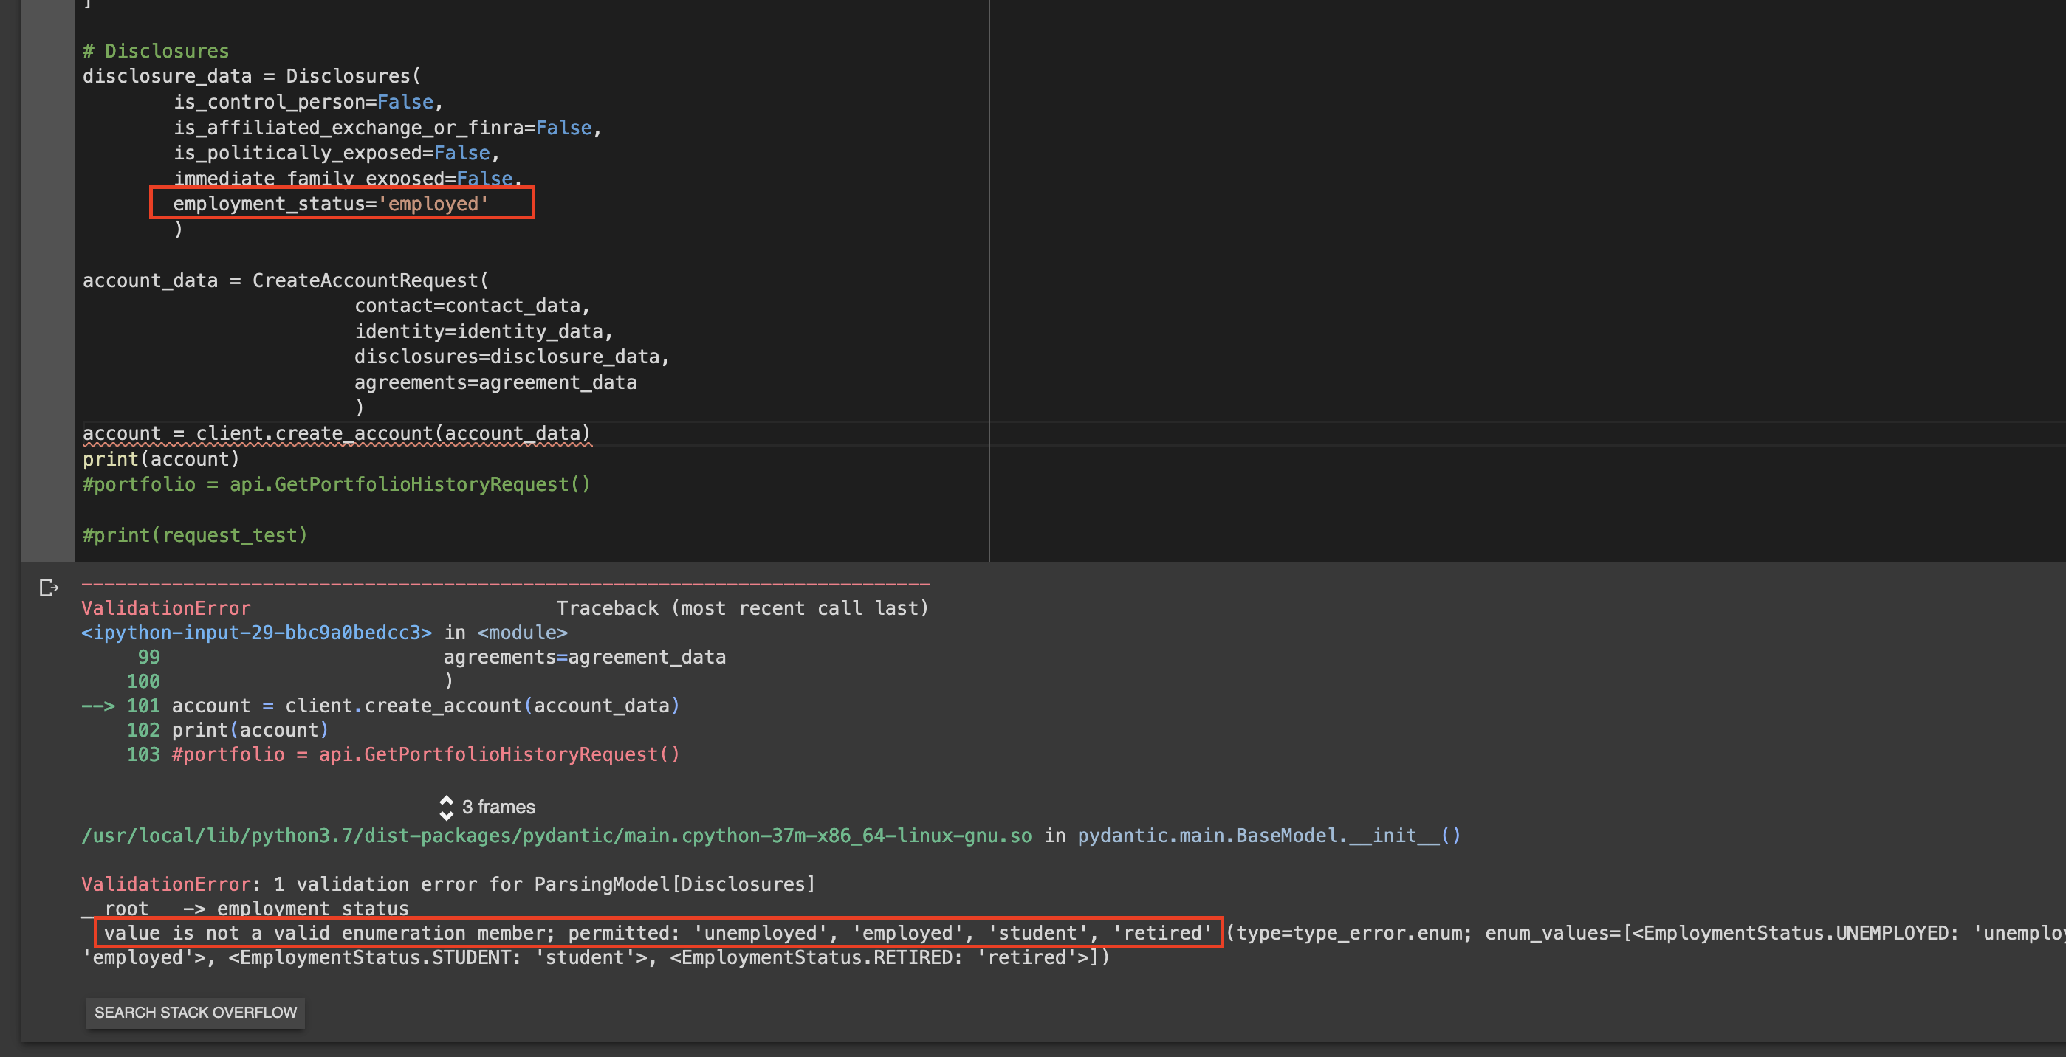The image size is (2066, 1057).
Task: Click 'pydantic.main.BaseModel.__init__()' text
Action: [1269, 836]
